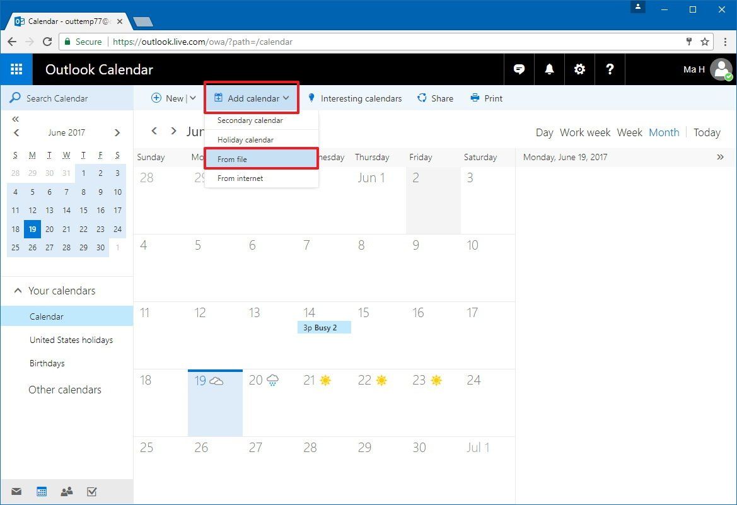This screenshot has width=737, height=505.
Task: Open the settings gear
Action: pyautogui.click(x=579, y=69)
